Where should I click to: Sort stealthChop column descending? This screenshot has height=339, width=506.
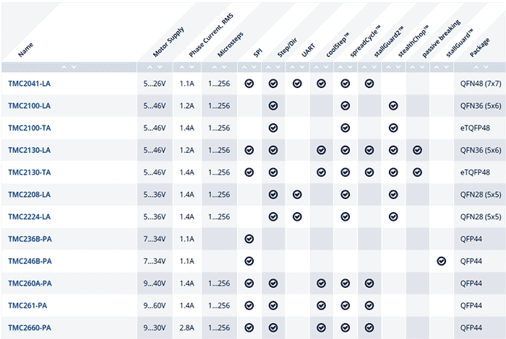[x=398, y=67]
